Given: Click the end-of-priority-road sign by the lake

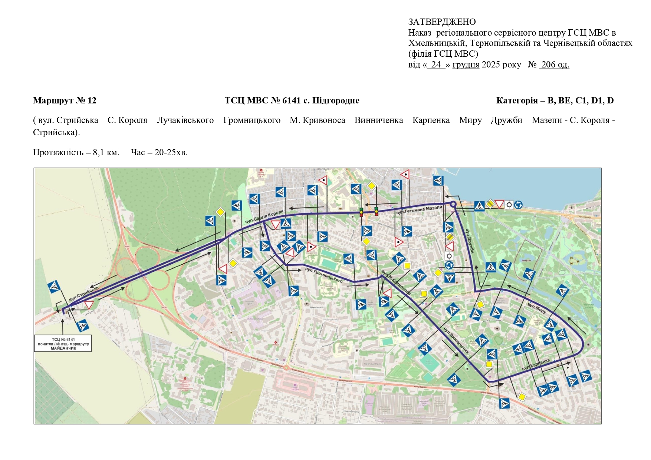Looking at the screenshot, I should [x=490, y=203].
